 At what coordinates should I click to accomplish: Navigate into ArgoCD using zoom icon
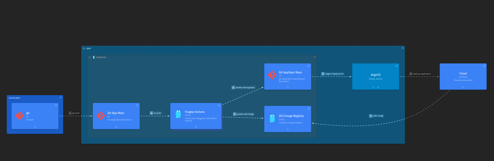[x=374, y=87]
